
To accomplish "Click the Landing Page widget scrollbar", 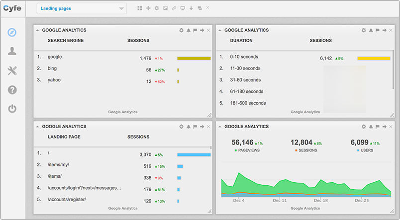I will (211, 147).
